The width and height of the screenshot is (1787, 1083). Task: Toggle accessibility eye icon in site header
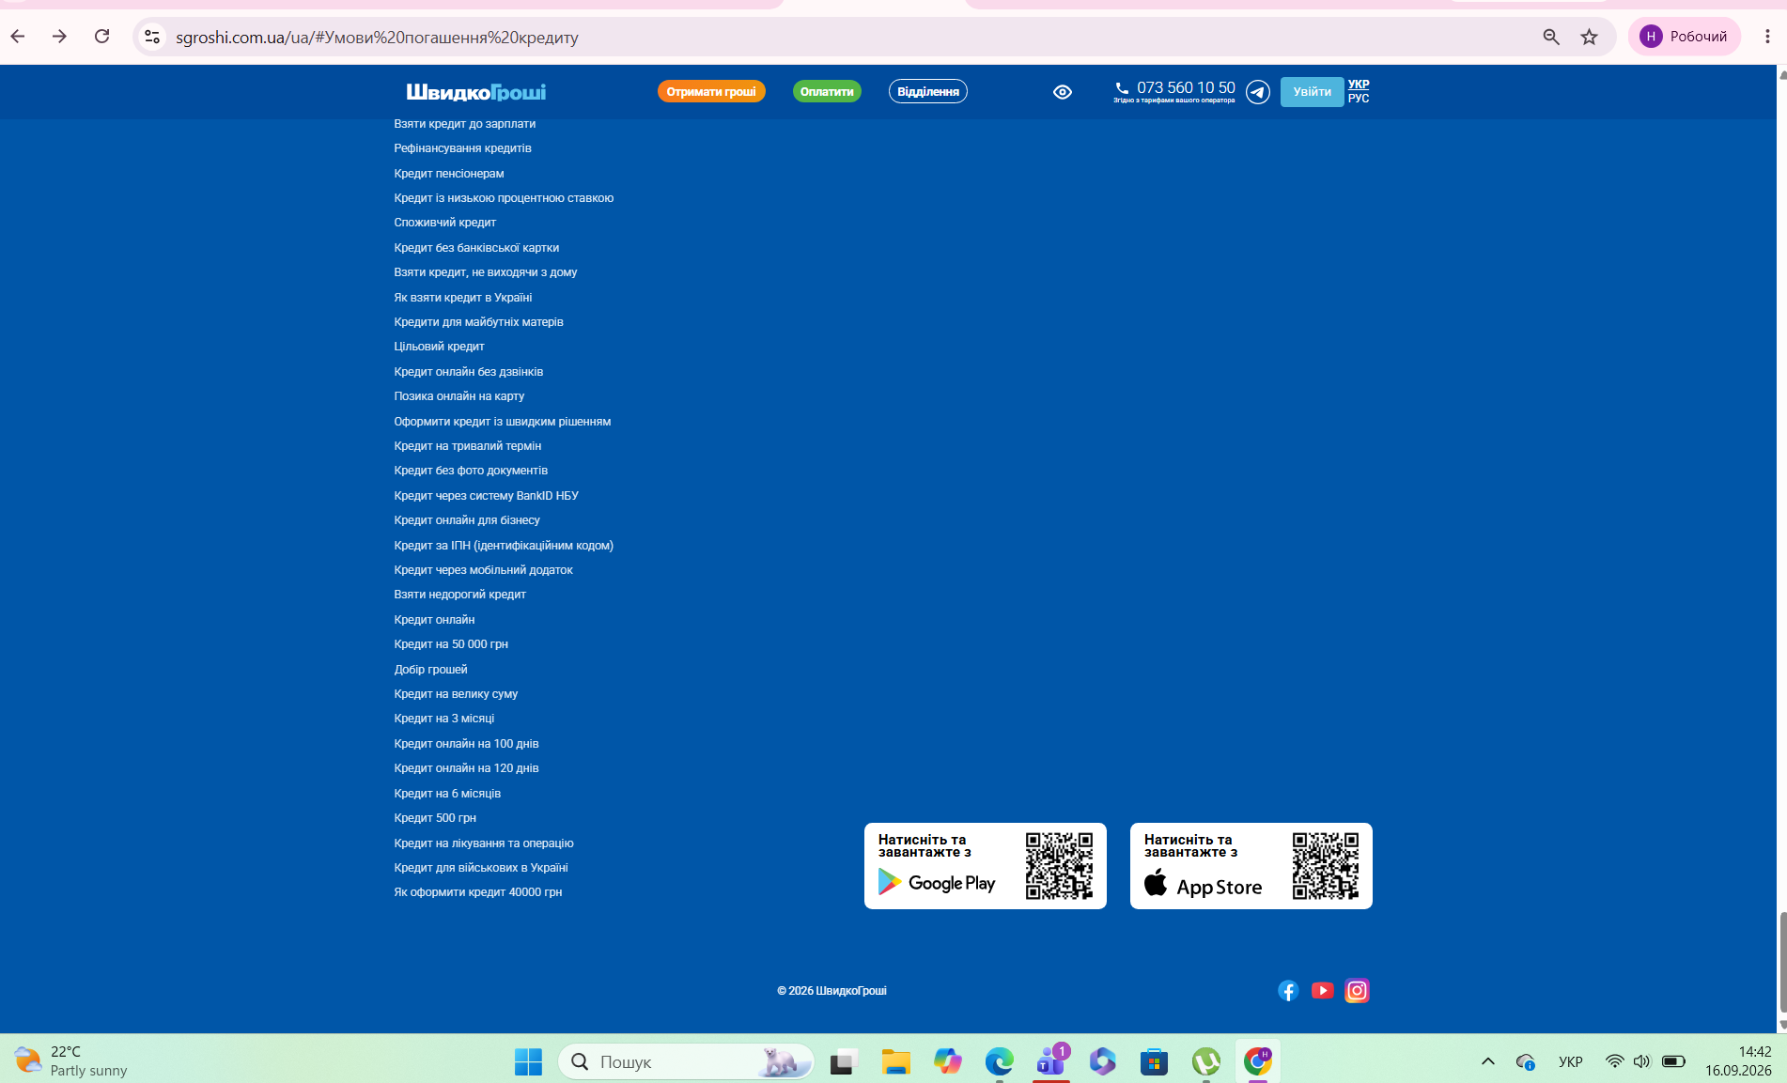tap(1063, 91)
